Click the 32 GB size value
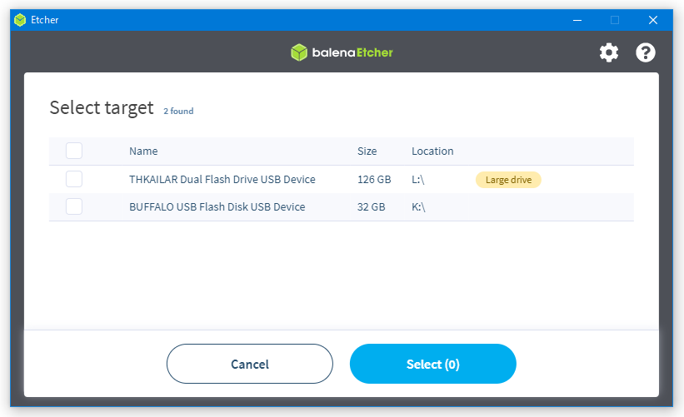Viewport: 684px width, 417px height. point(372,207)
